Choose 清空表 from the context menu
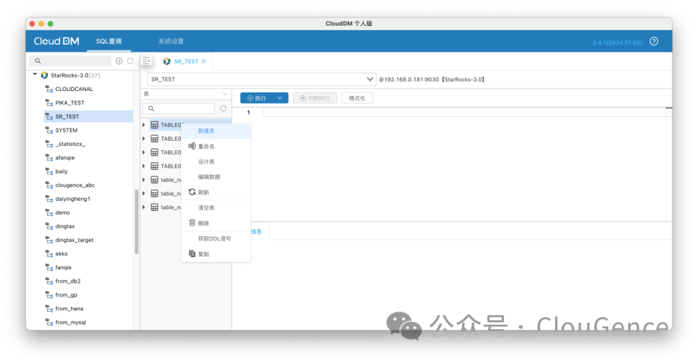The height and width of the screenshot is (364, 698). [x=216, y=208]
